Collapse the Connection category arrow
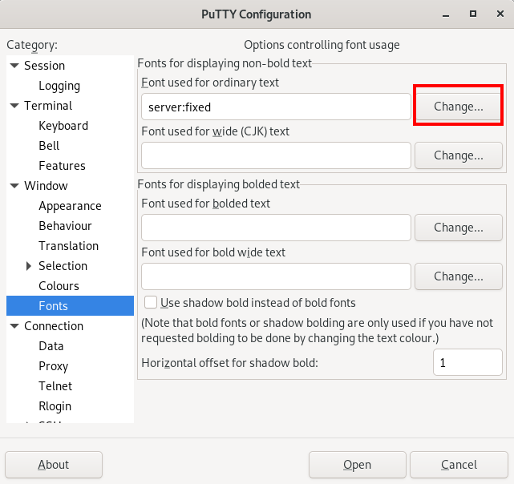The width and height of the screenshot is (514, 484). [14, 326]
